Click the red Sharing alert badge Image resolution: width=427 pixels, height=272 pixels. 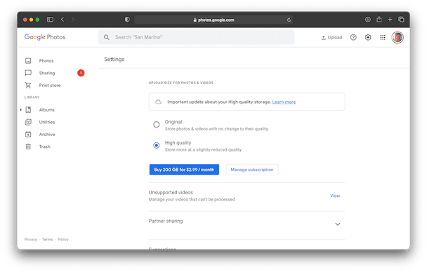click(81, 73)
